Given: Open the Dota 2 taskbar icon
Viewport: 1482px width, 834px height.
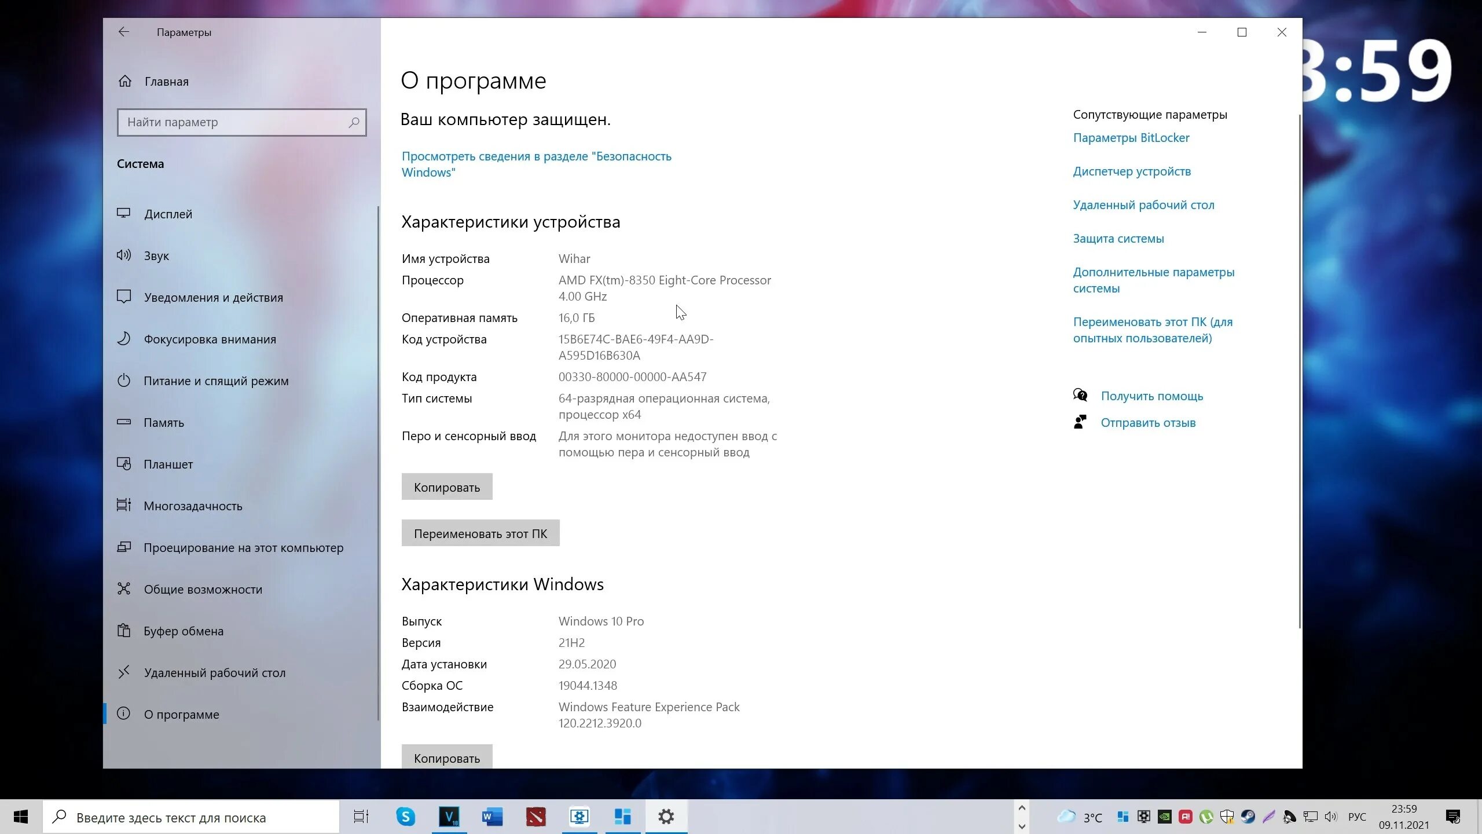Looking at the screenshot, I should (x=535, y=817).
